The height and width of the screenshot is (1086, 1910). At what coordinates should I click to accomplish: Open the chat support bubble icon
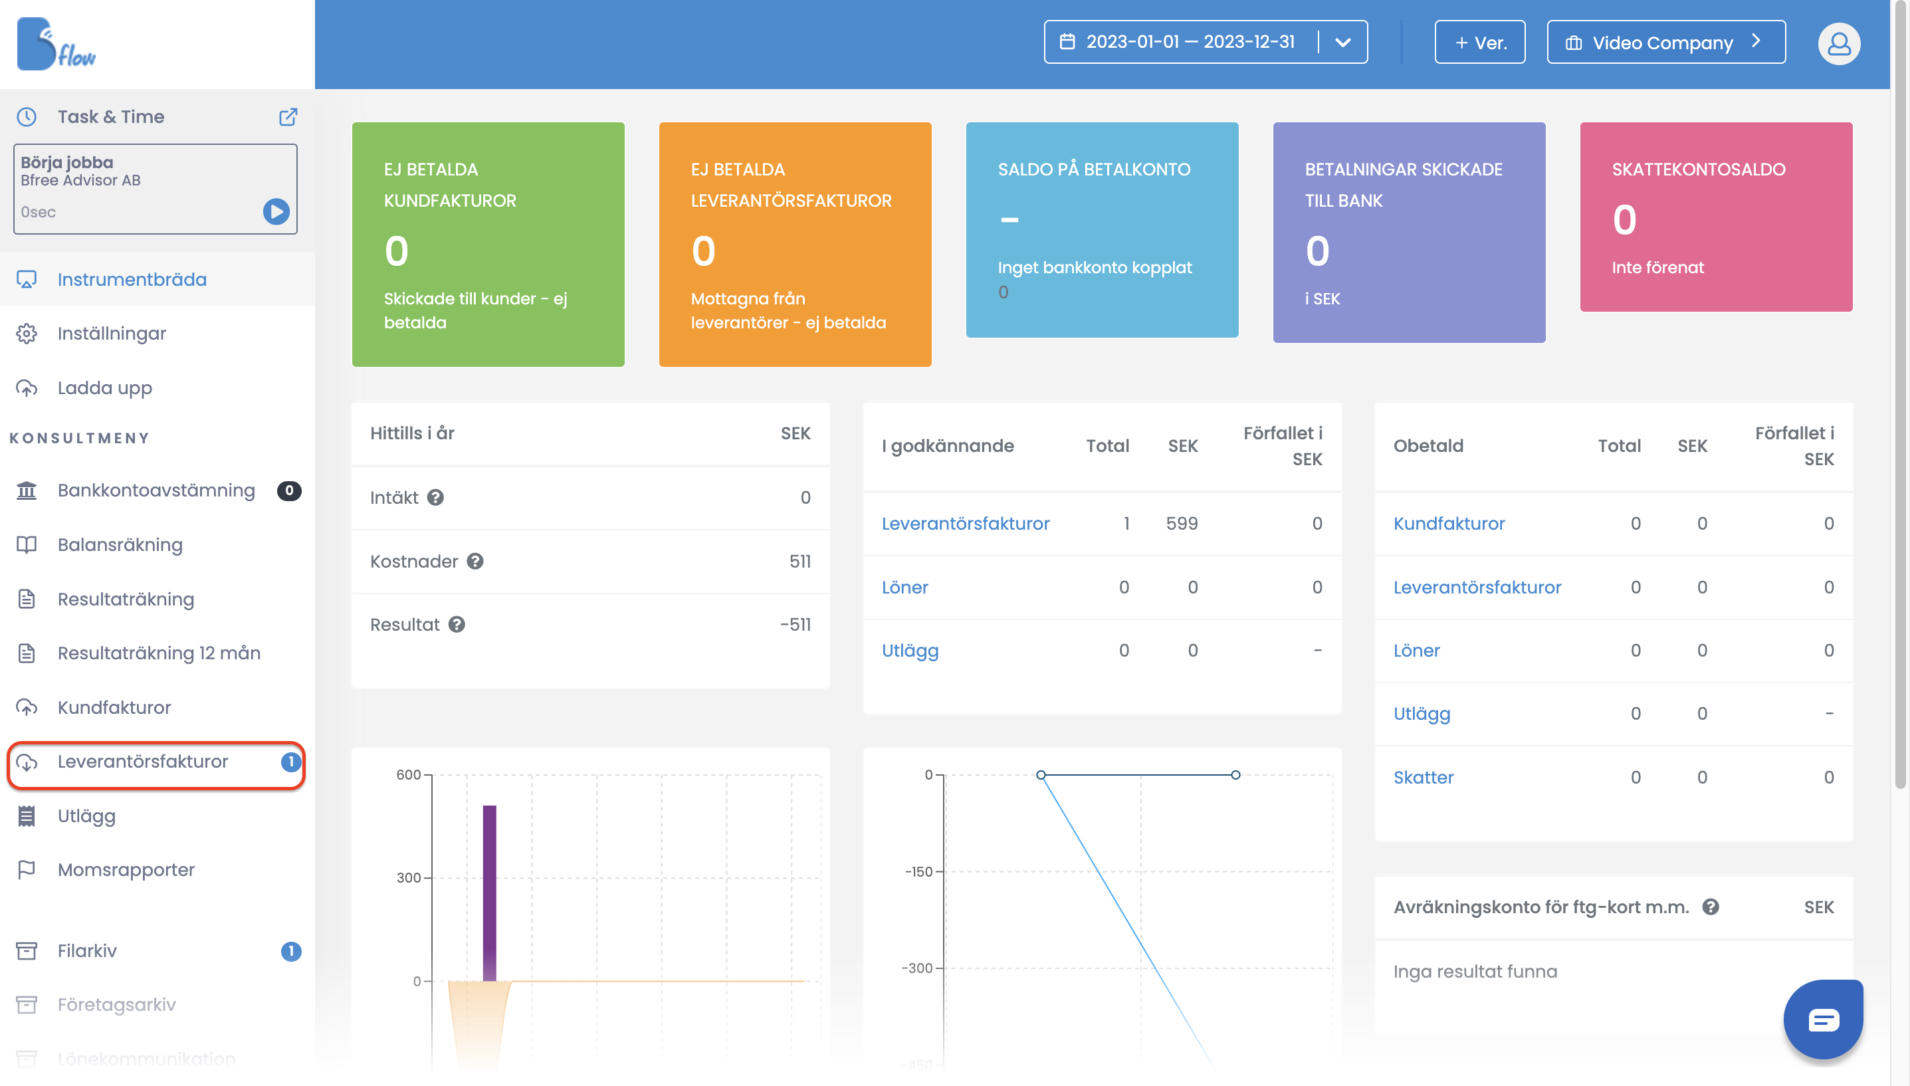coord(1822,1019)
